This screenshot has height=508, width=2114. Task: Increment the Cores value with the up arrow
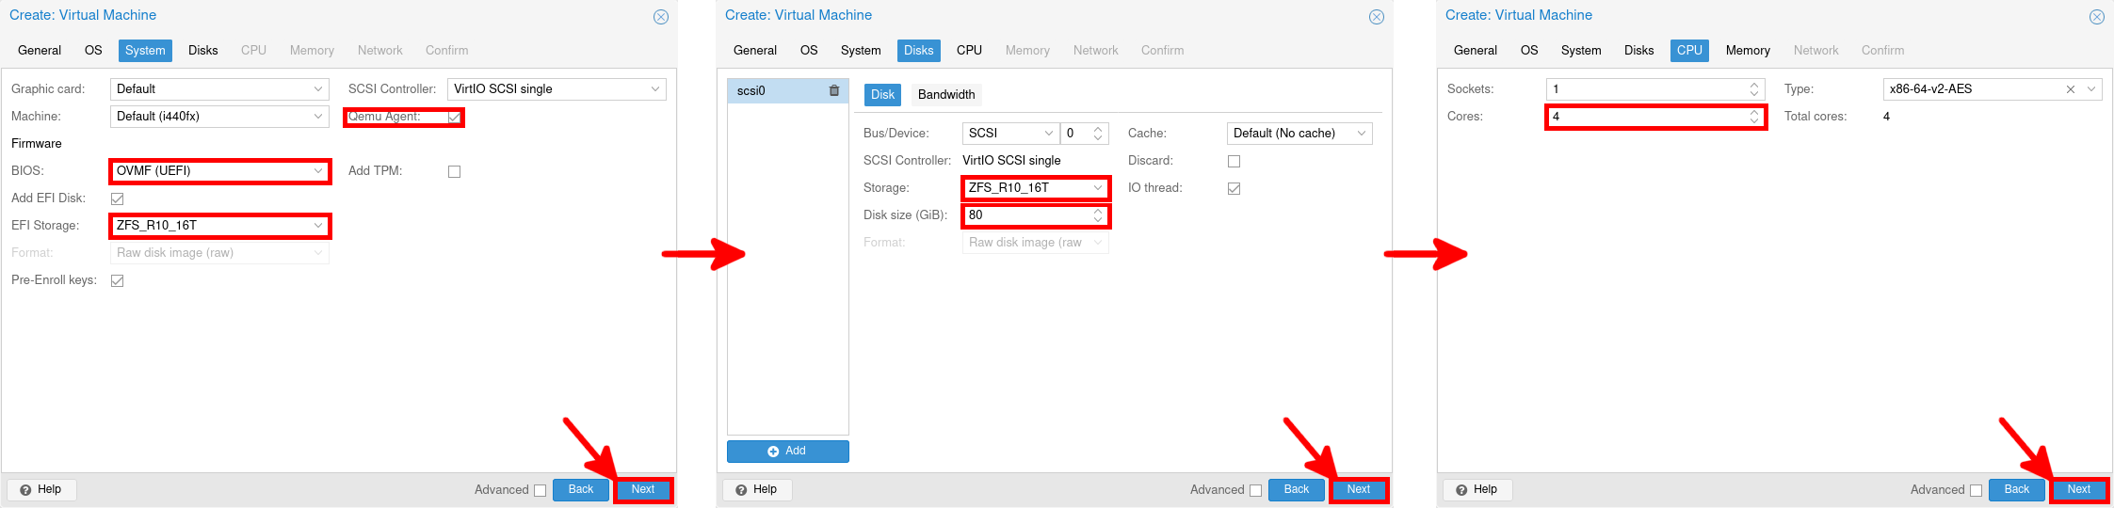(1753, 112)
